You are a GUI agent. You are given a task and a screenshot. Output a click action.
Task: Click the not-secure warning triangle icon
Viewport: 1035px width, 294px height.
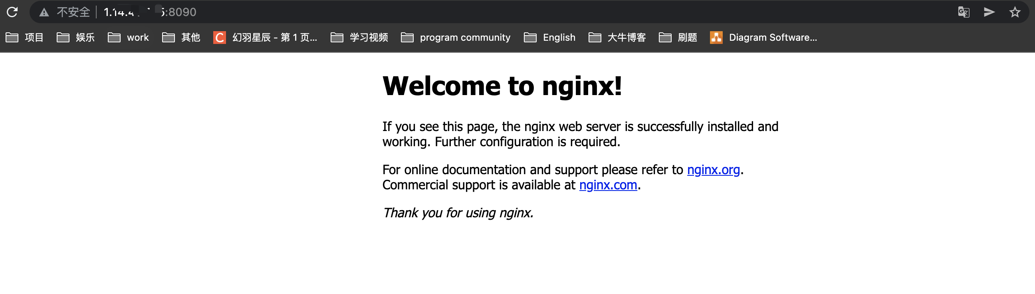pos(44,12)
